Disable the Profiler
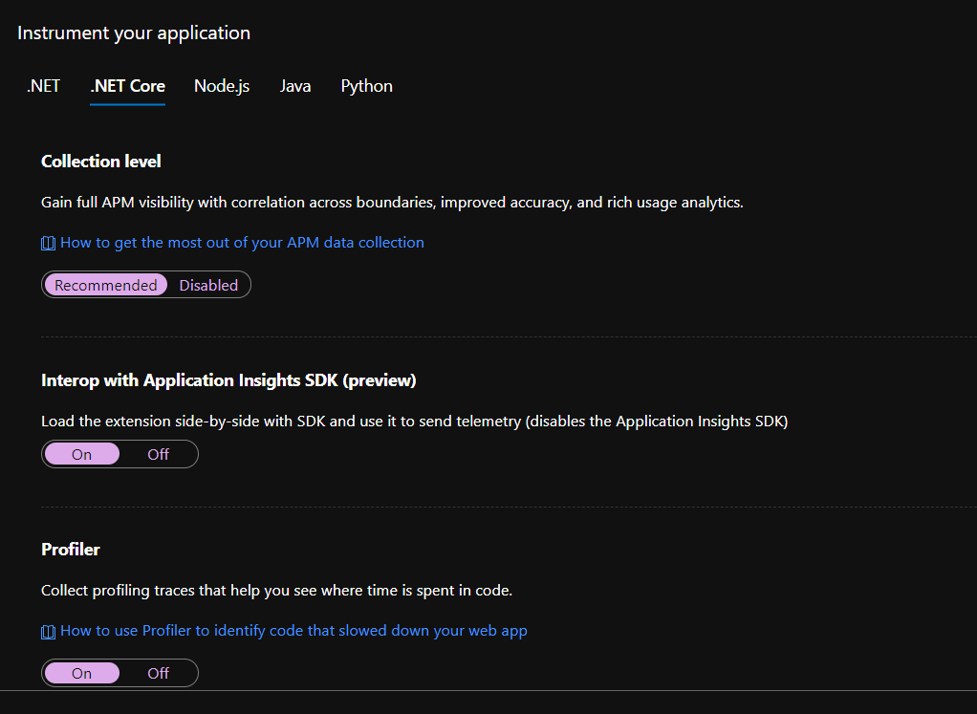Image resolution: width=977 pixels, height=714 pixels. click(159, 672)
